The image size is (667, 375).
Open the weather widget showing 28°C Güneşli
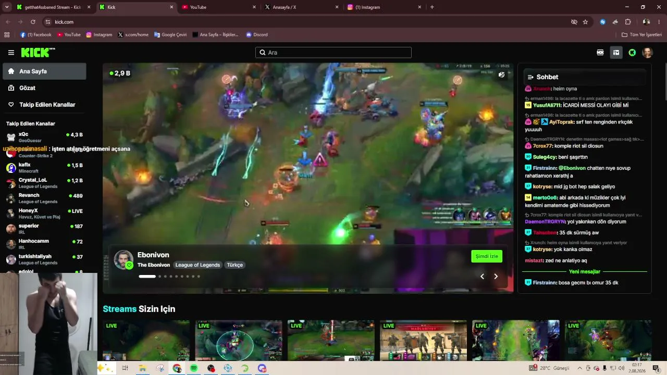click(x=549, y=368)
